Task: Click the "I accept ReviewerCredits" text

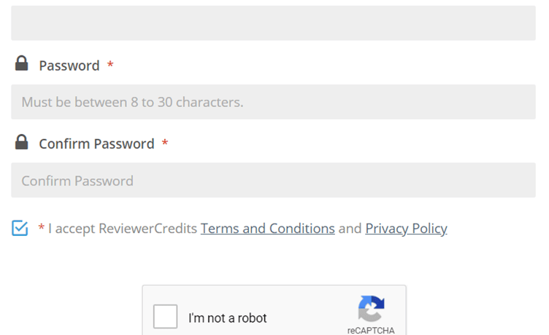Action: point(123,229)
